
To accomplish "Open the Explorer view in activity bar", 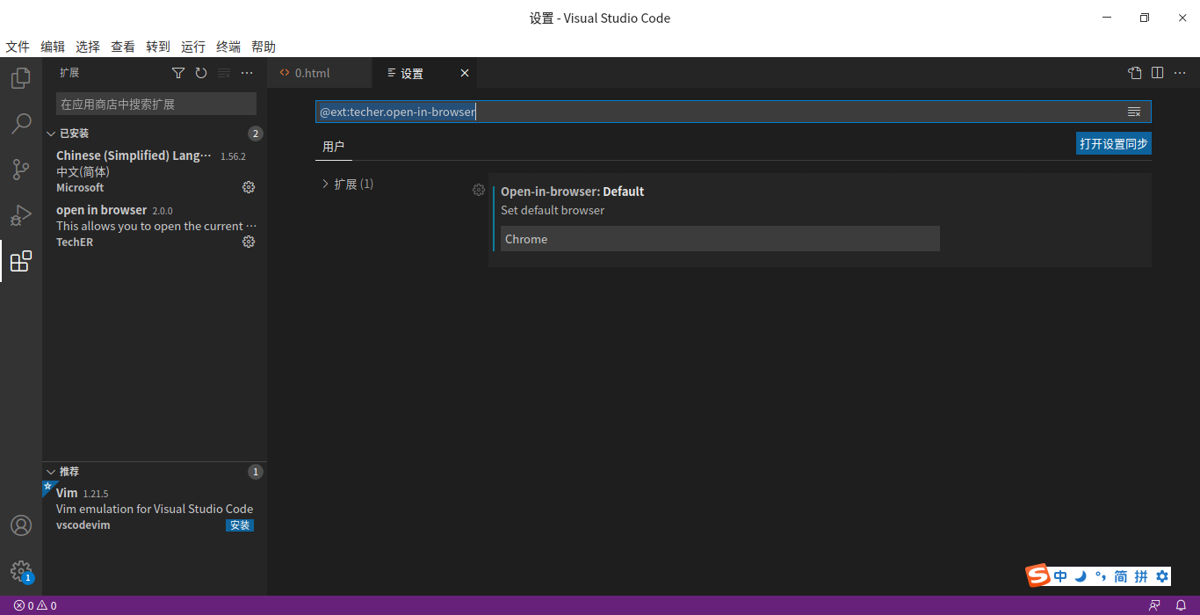I will pyautogui.click(x=21, y=79).
